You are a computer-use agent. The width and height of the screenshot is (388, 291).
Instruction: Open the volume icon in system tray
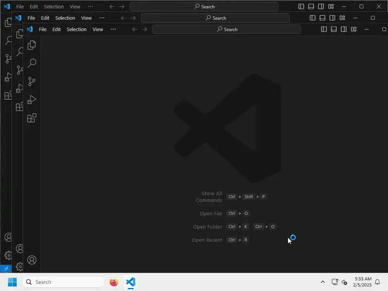344,282
